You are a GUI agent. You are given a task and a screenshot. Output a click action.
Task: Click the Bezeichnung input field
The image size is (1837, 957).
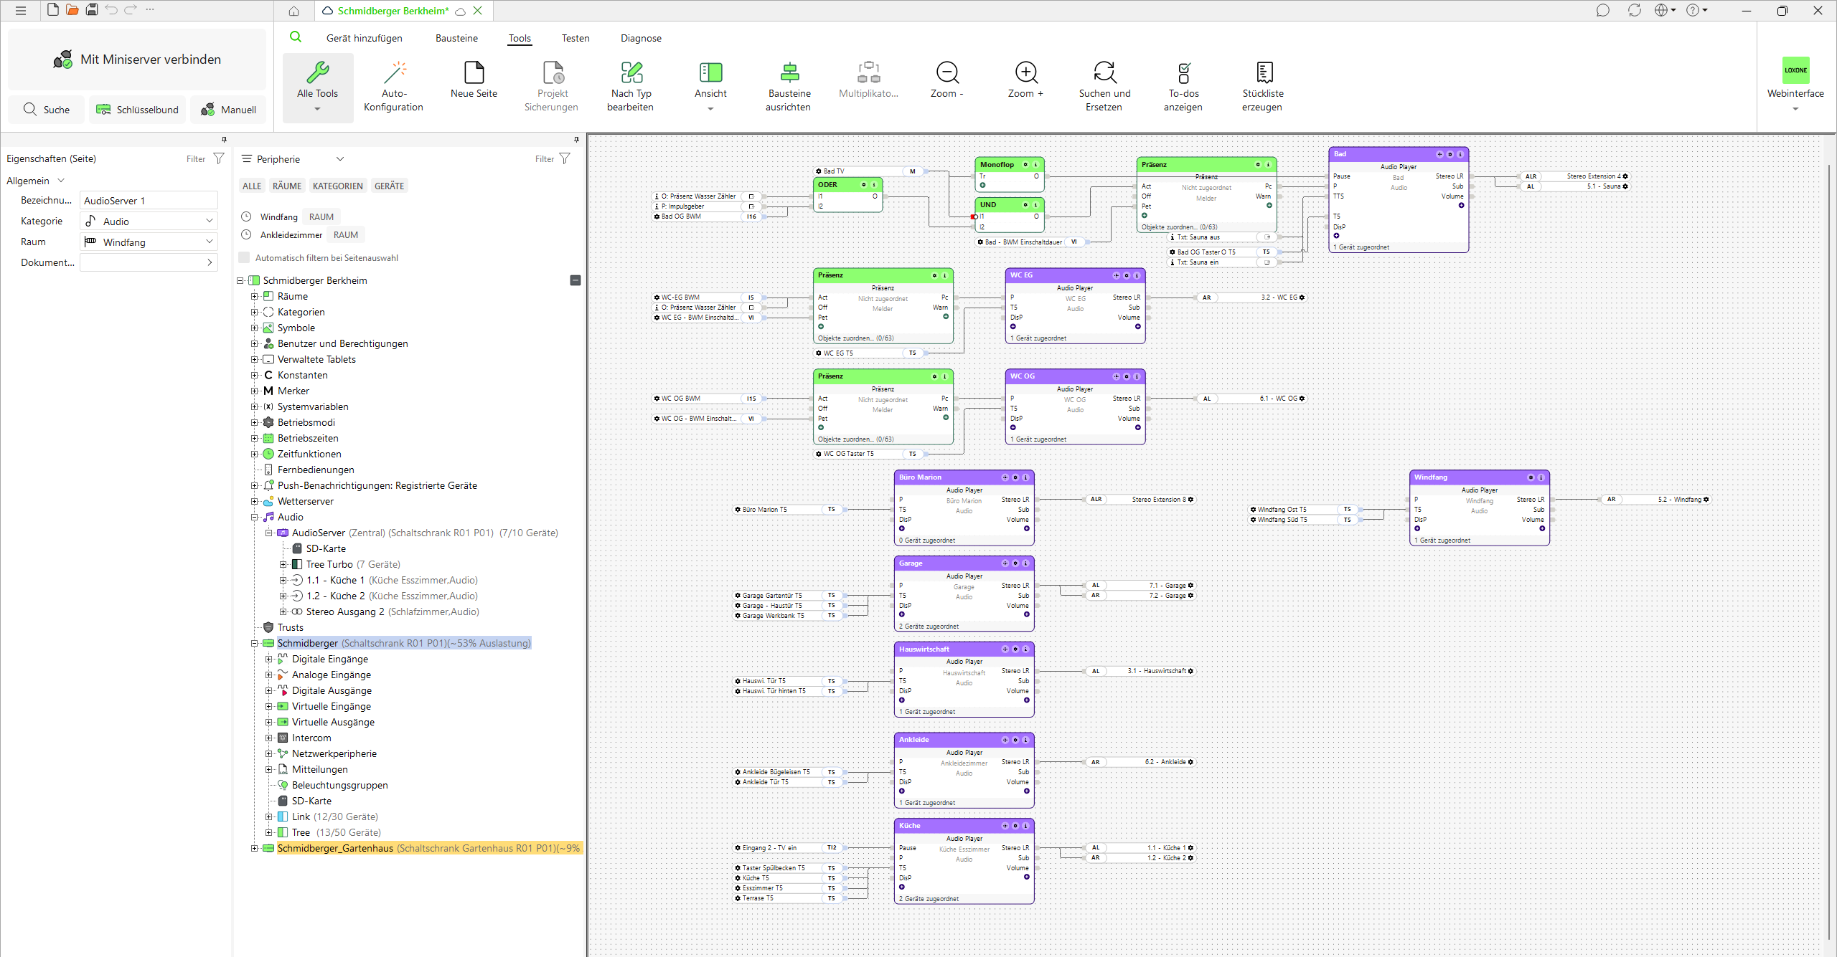click(x=149, y=201)
